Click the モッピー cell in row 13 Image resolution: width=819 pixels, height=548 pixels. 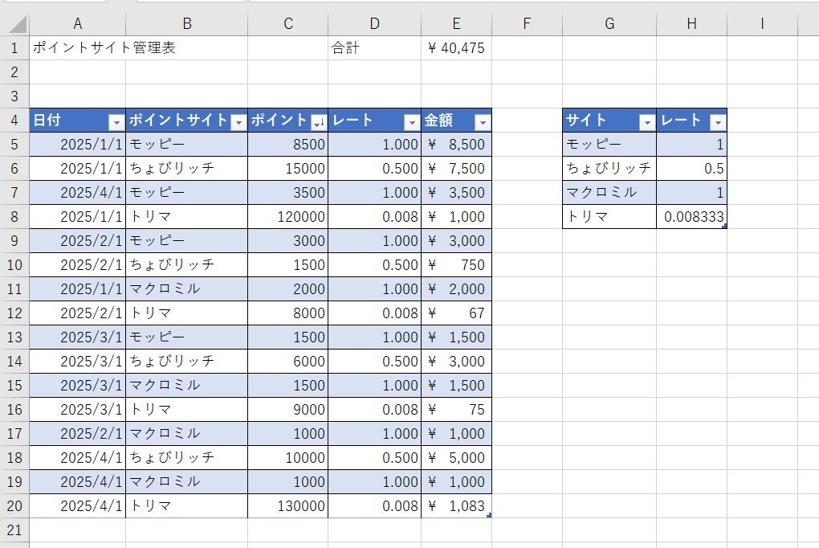point(186,337)
